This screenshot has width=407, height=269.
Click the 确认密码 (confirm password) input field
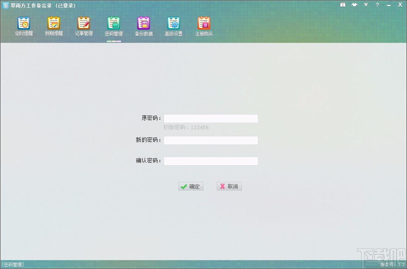[211, 161]
